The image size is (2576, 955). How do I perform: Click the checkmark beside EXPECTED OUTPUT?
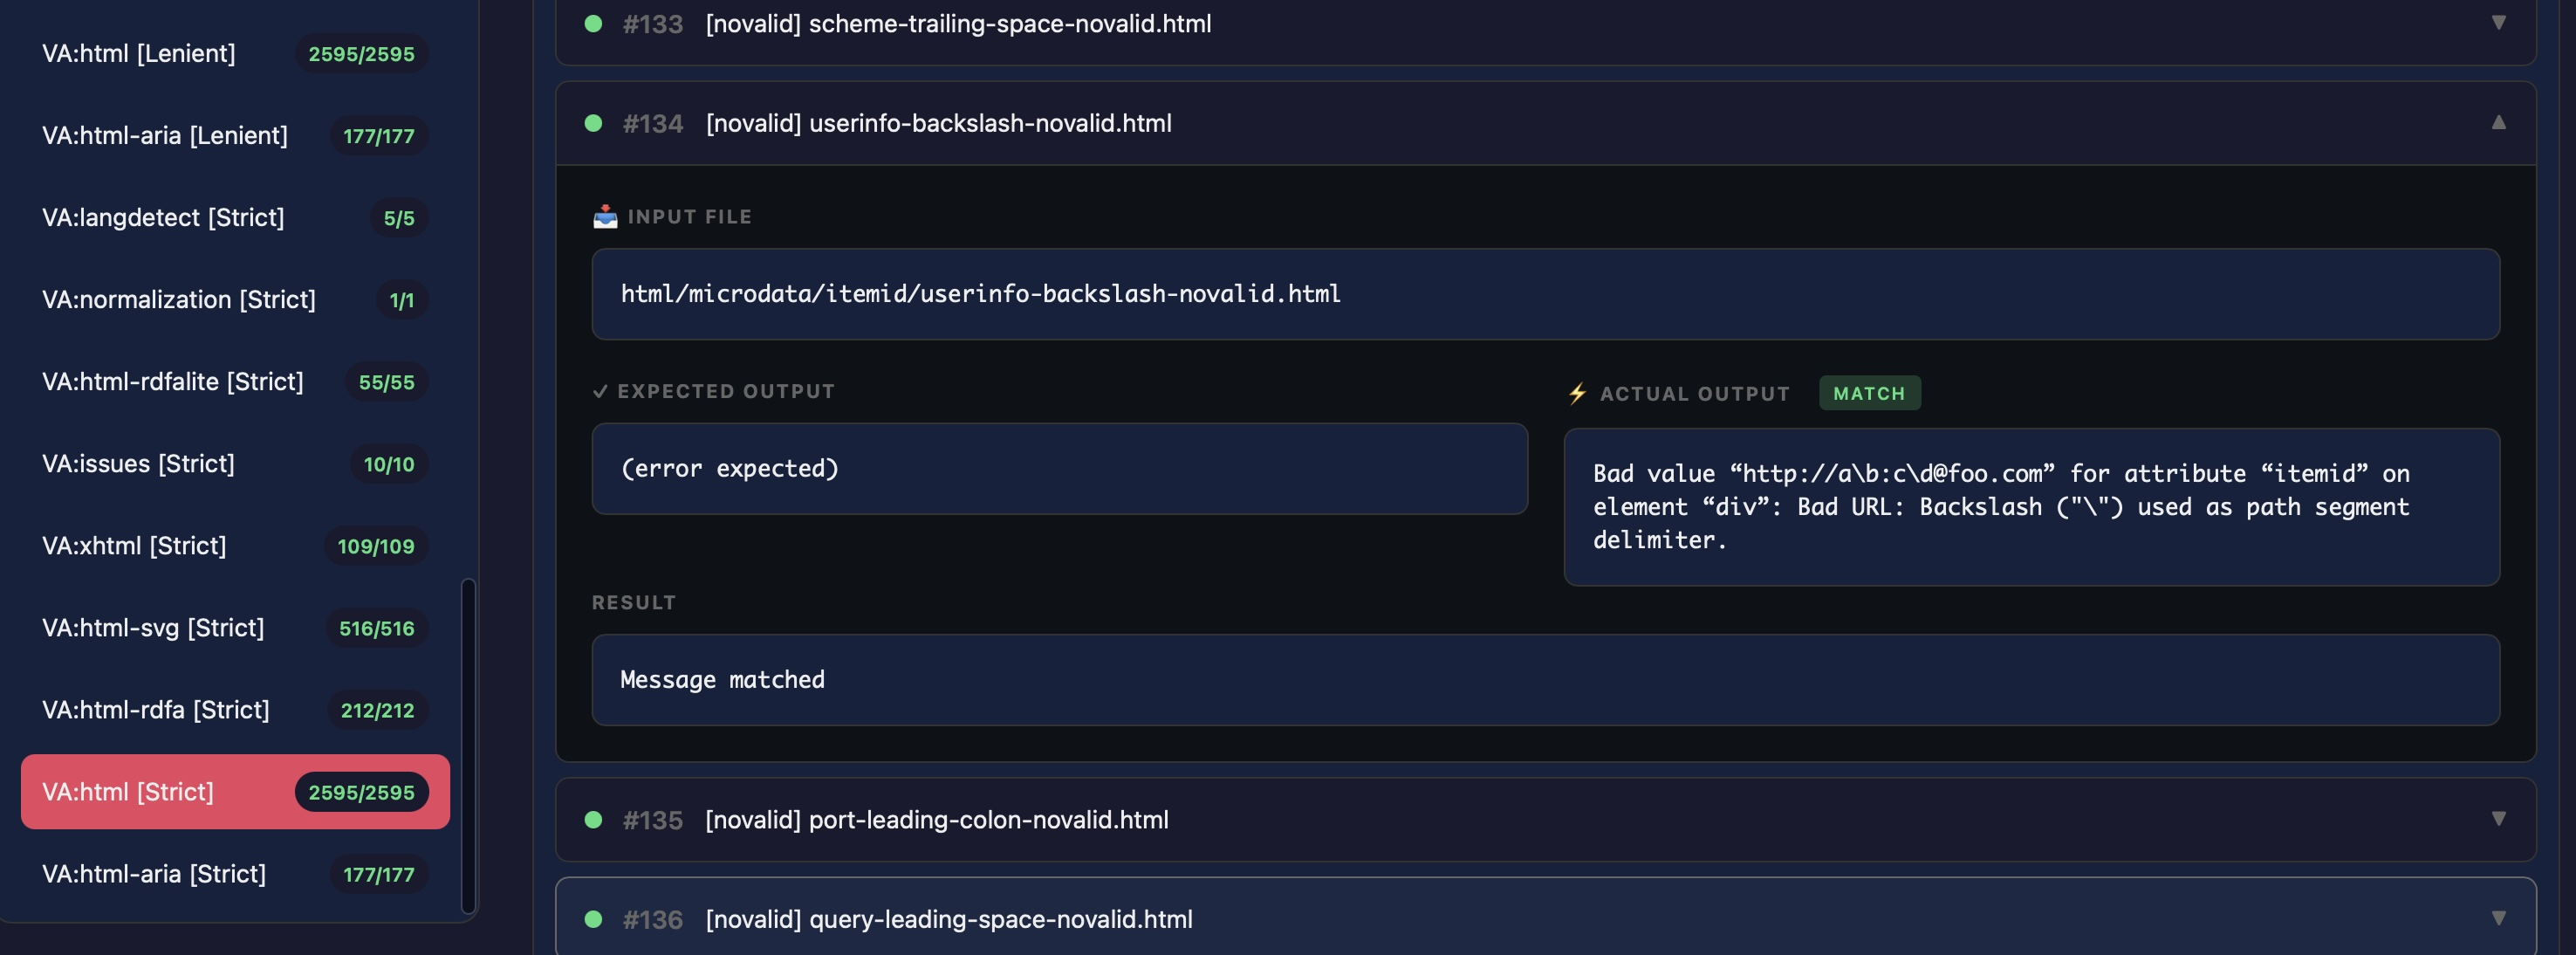coord(601,391)
